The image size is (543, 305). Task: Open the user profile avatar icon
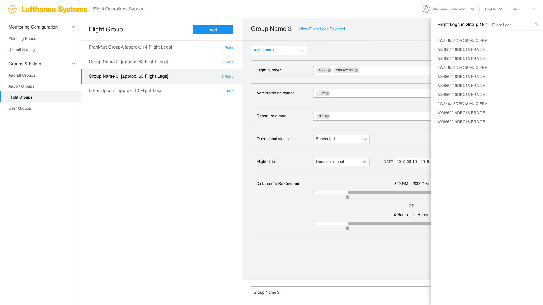(426, 9)
